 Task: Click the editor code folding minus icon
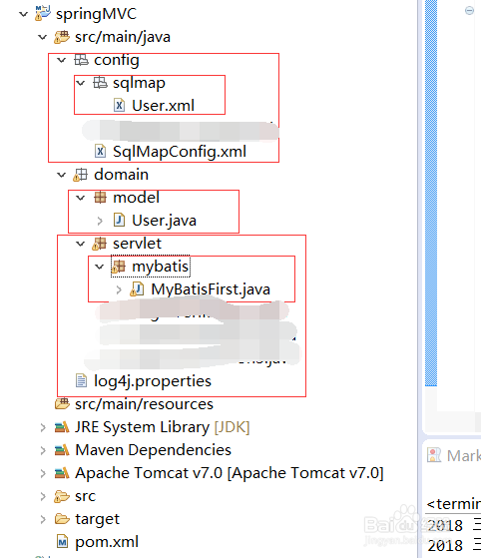(x=469, y=11)
